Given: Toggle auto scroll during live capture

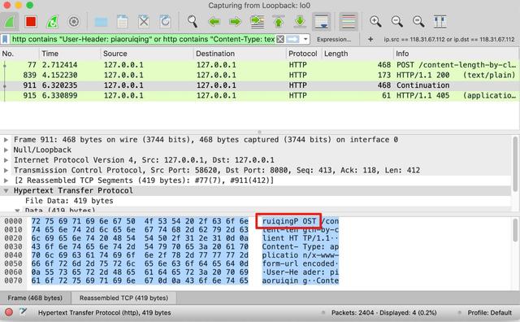Looking at the screenshot, I should click(322, 22).
